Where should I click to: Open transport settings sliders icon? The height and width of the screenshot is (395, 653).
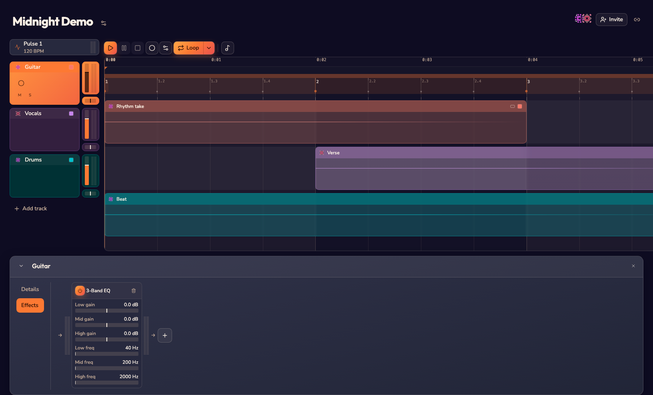click(x=166, y=48)
